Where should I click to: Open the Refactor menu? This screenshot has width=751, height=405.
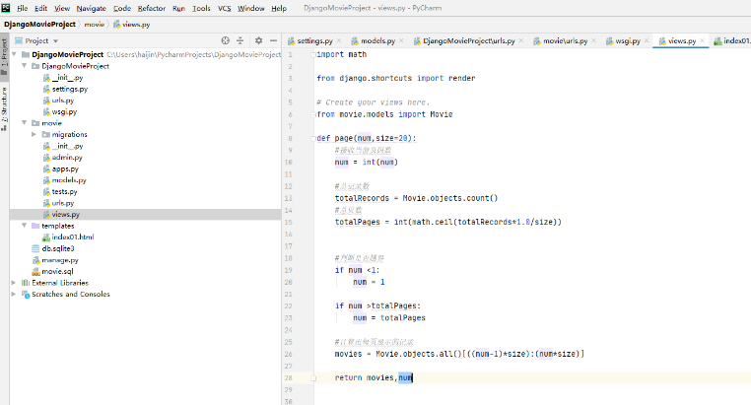152,8
